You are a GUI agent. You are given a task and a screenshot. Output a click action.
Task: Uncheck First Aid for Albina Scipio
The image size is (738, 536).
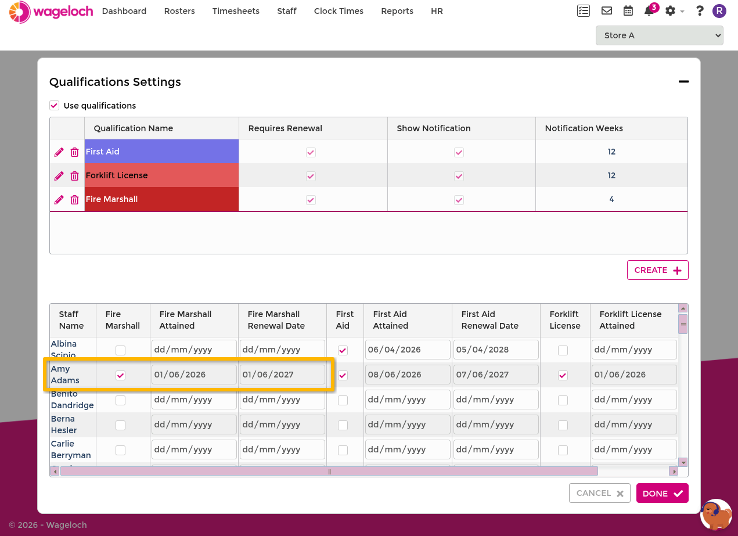(343, 350)
